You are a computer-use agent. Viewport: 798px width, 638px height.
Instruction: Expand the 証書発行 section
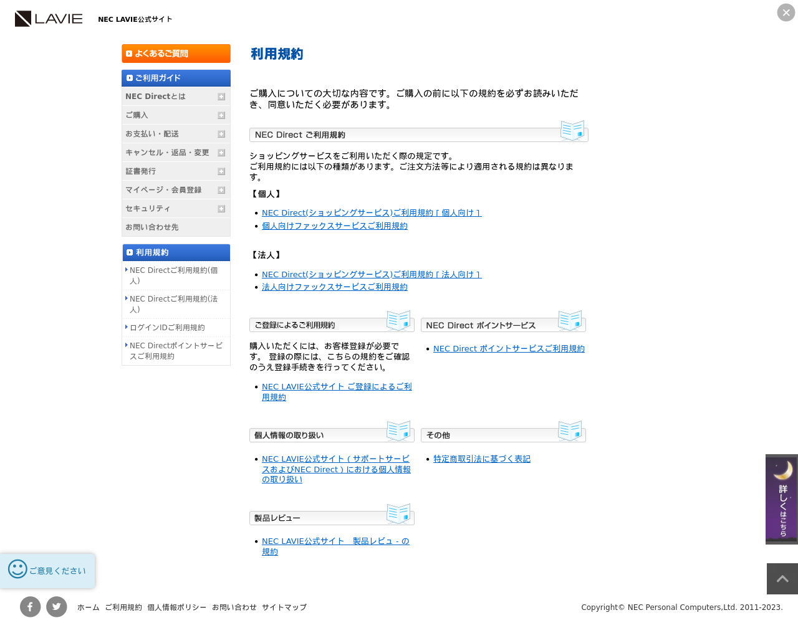point(176,171)
